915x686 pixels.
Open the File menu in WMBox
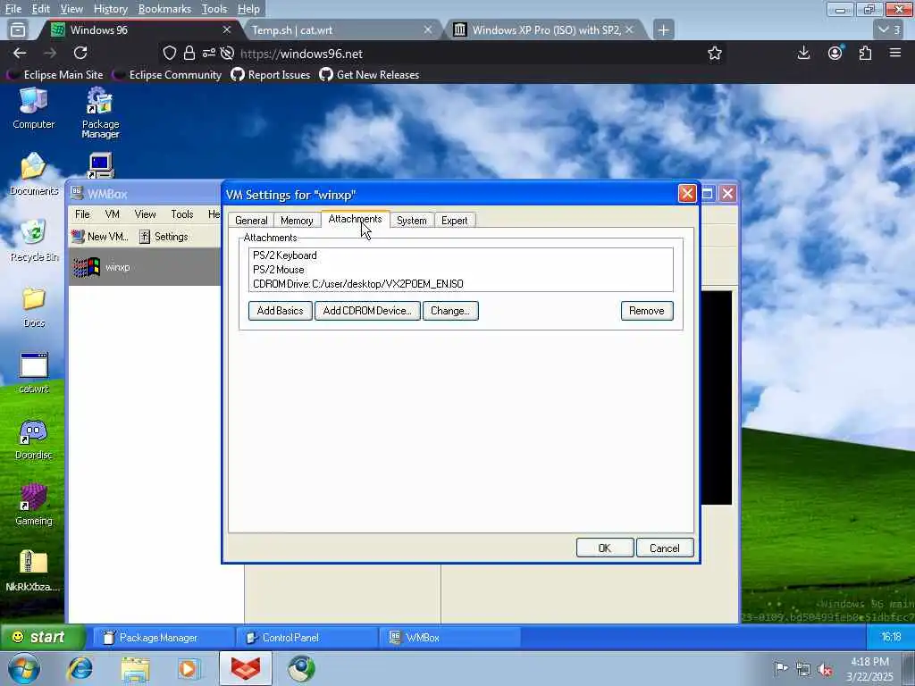82,214
